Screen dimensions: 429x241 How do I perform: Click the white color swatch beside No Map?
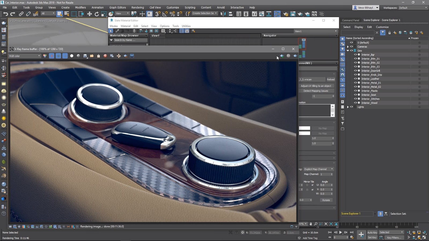(x=304, y=128)
